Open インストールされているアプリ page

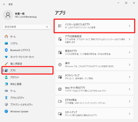click(x=94, y=26)
